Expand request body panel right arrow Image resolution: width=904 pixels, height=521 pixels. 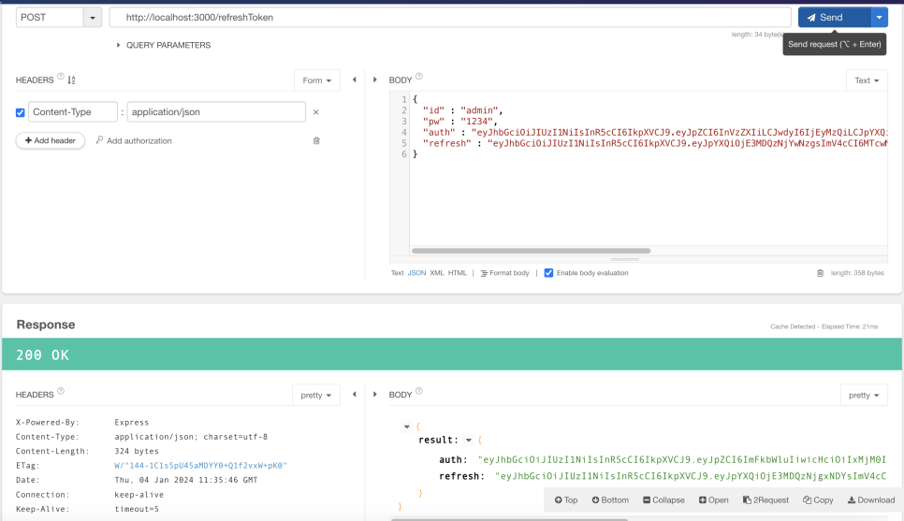coord(374,80)
